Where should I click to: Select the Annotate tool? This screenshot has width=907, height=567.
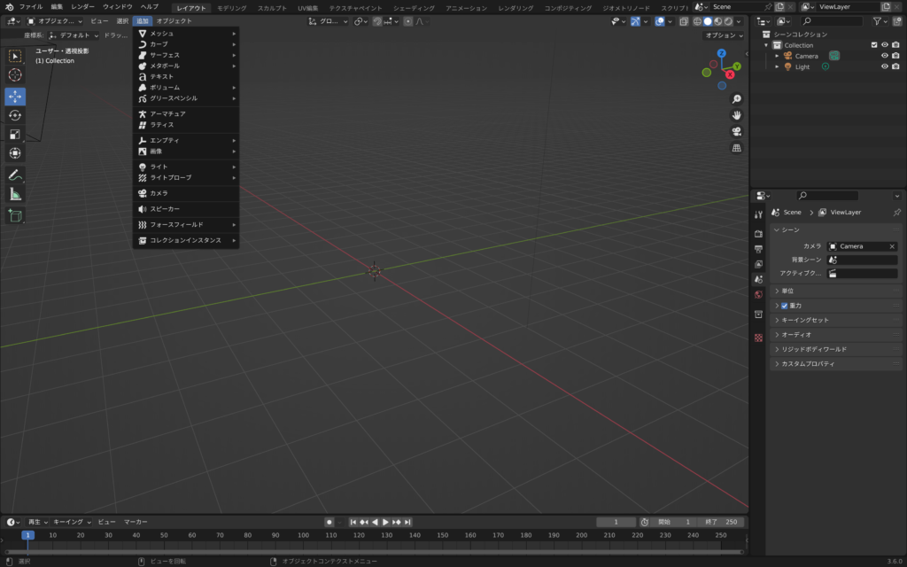15,175
